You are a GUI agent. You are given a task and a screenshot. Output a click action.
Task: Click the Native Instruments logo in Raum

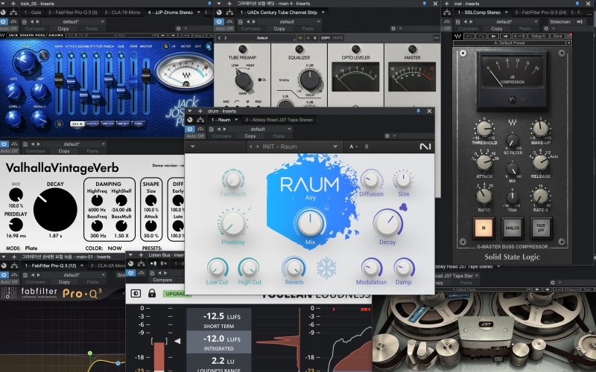425,146
